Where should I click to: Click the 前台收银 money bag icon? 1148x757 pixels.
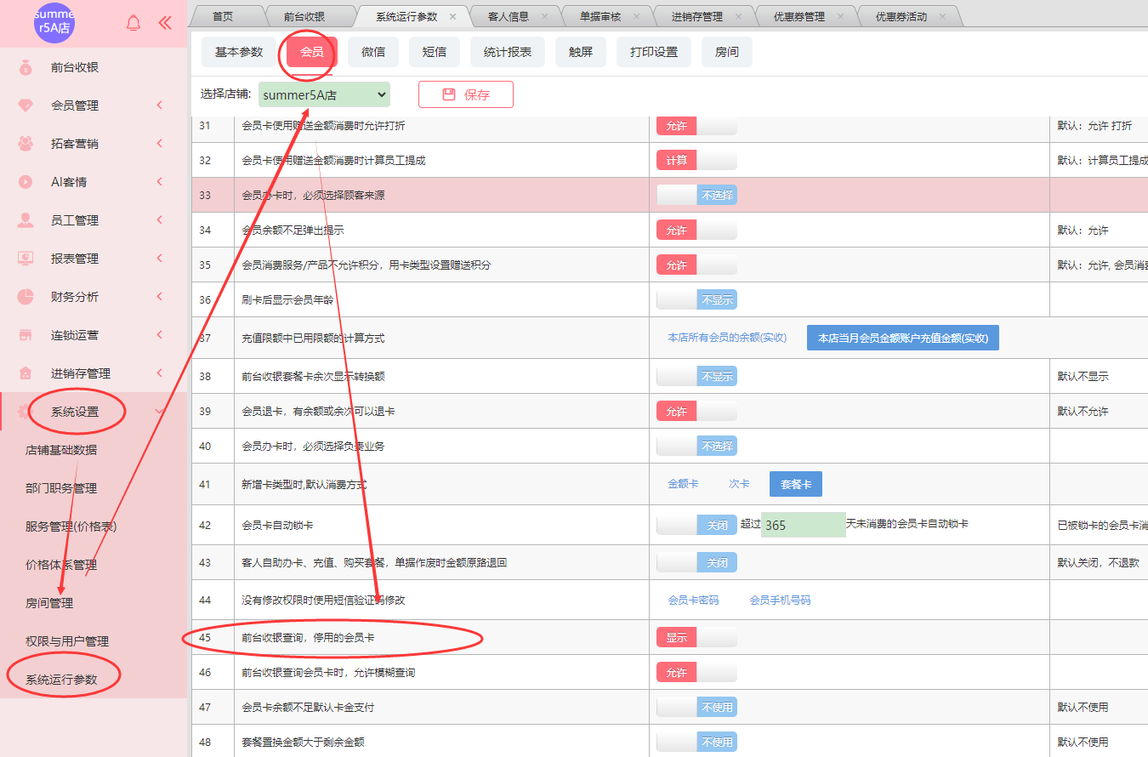(26, 67)
